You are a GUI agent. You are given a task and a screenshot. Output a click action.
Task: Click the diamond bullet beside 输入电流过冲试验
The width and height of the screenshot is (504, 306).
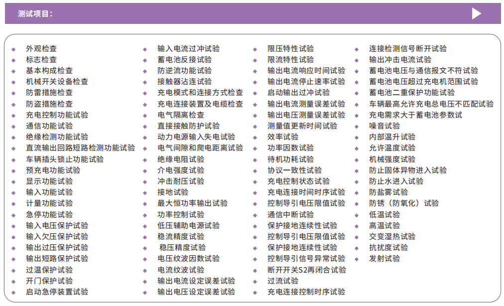tap(145, 49)
